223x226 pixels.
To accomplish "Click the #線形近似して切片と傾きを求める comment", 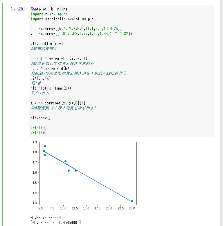I will [62, 63].
